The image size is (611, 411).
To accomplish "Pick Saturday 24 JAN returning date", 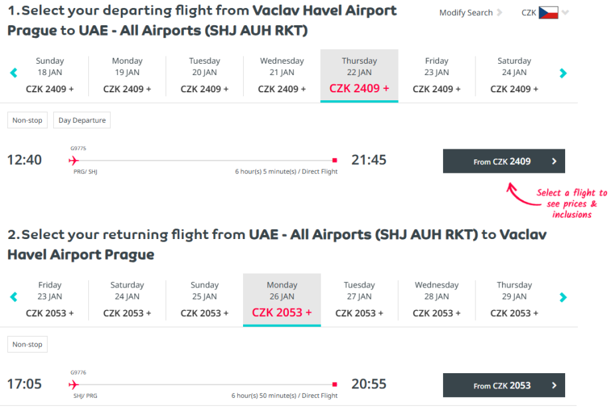I will 127,299.
